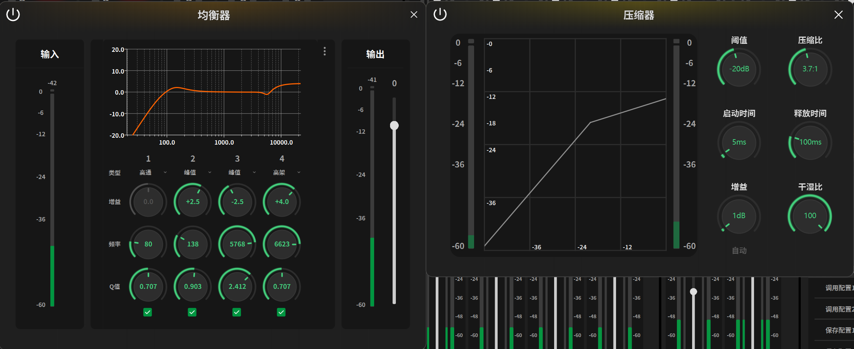Disable the EQ band 1 checkbox
This screenshot has width=854, height=349.
(x=148, y=312)
